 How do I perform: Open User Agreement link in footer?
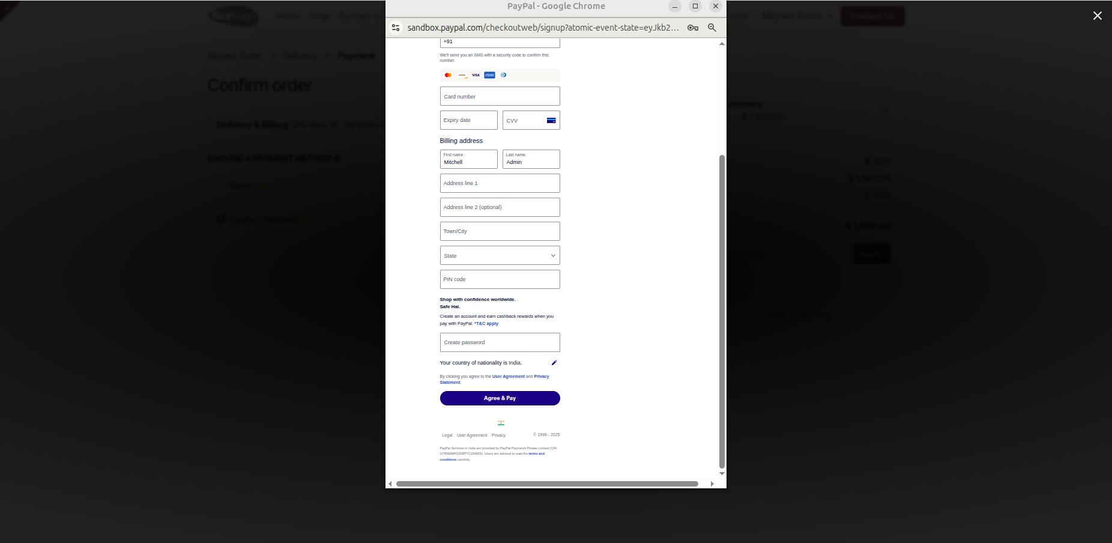[x=472, y=435]
